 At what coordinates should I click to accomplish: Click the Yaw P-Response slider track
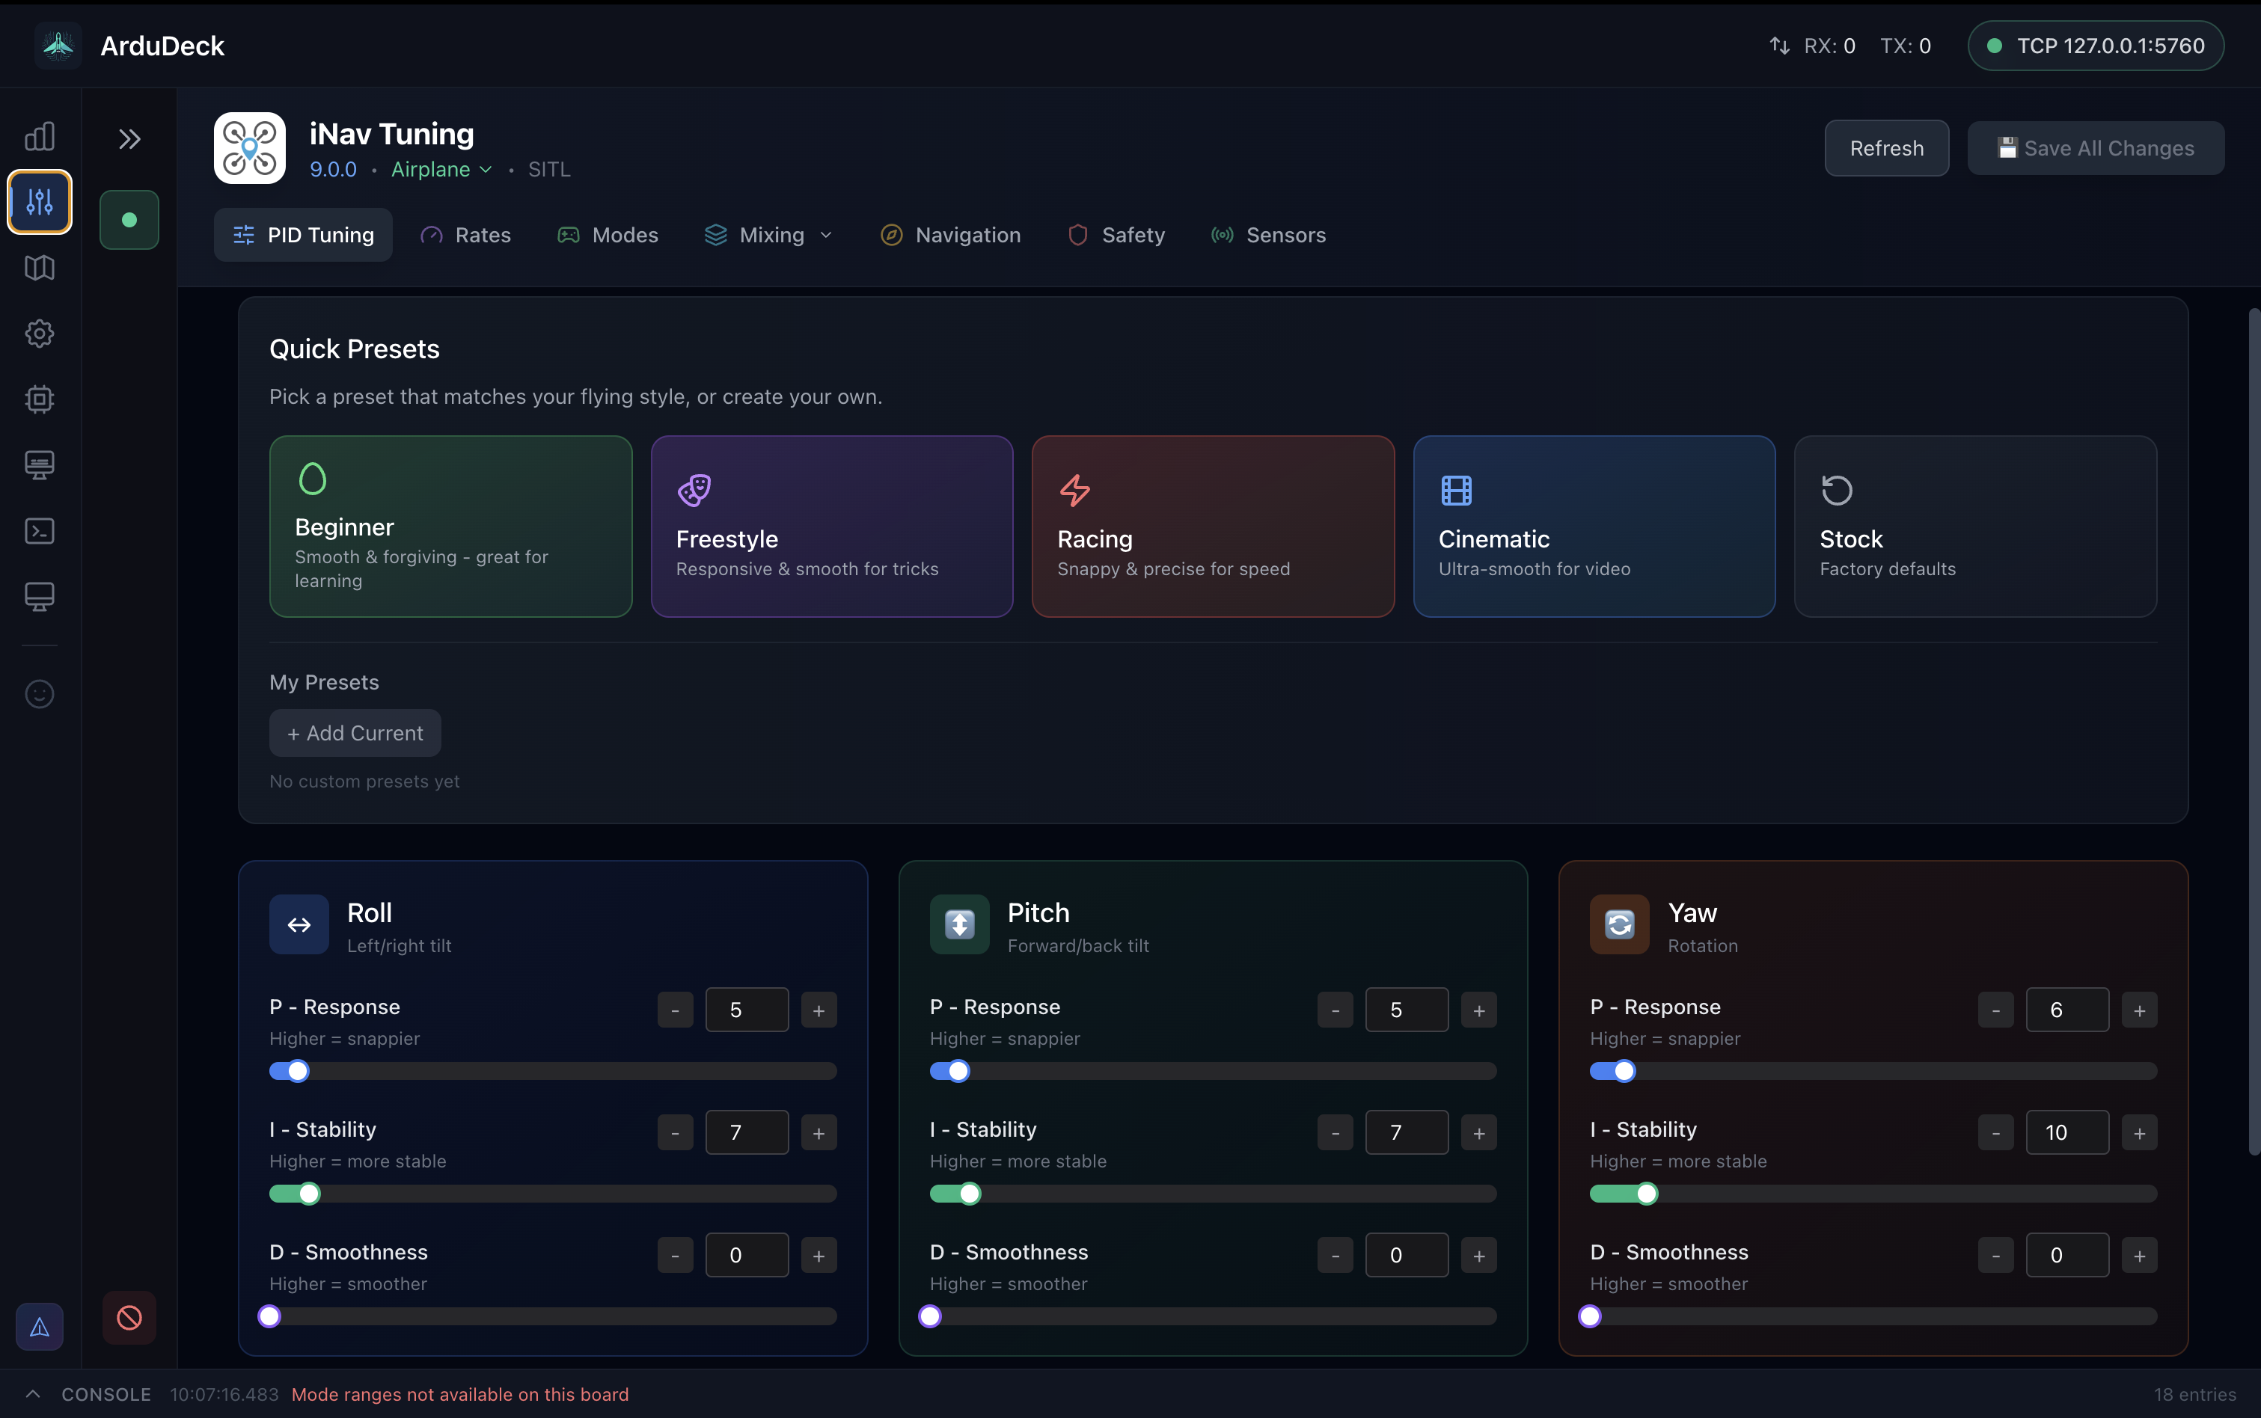coord(1873,1071)
